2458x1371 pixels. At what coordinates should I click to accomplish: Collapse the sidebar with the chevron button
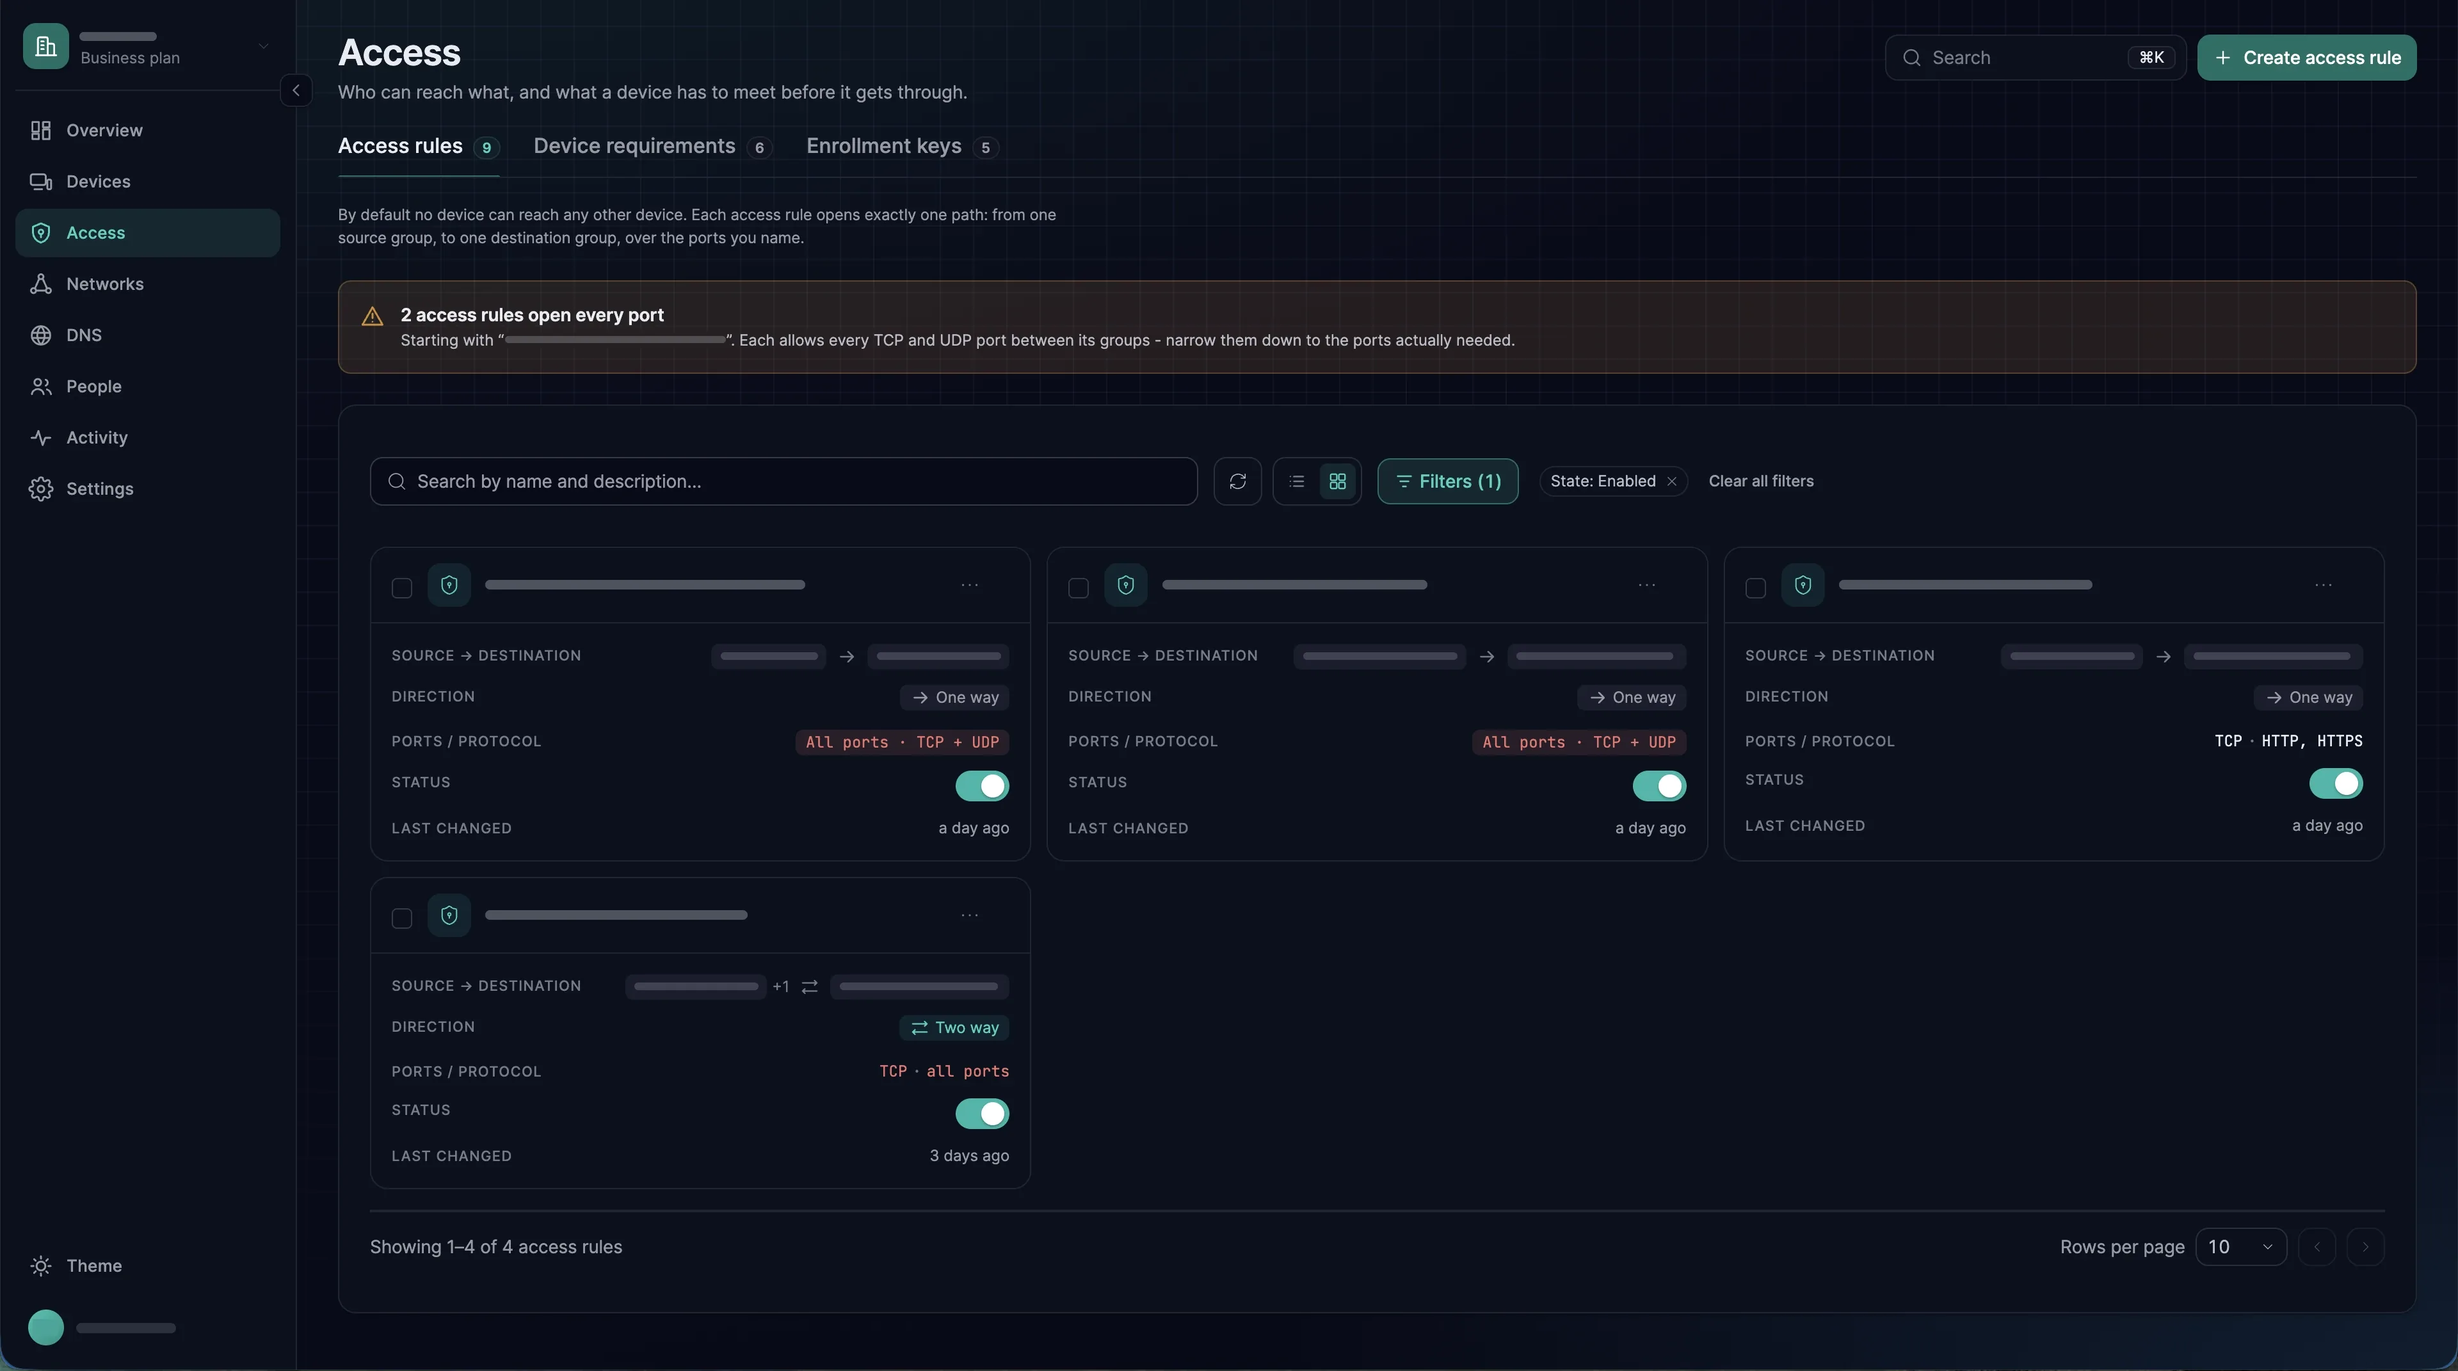point(296,90)
